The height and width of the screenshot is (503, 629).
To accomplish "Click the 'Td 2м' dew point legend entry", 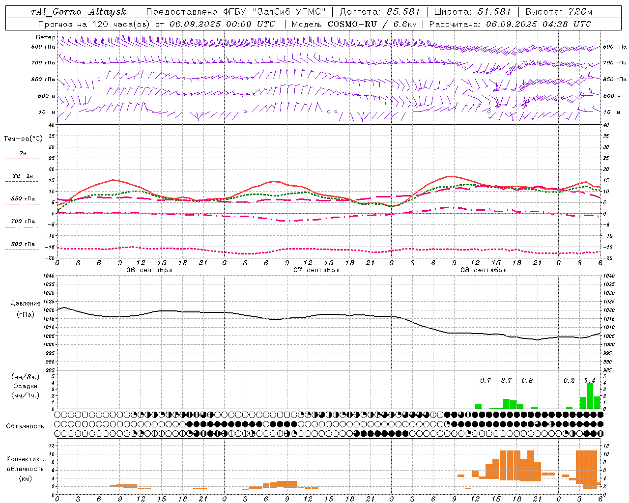I will click(23, 178).
